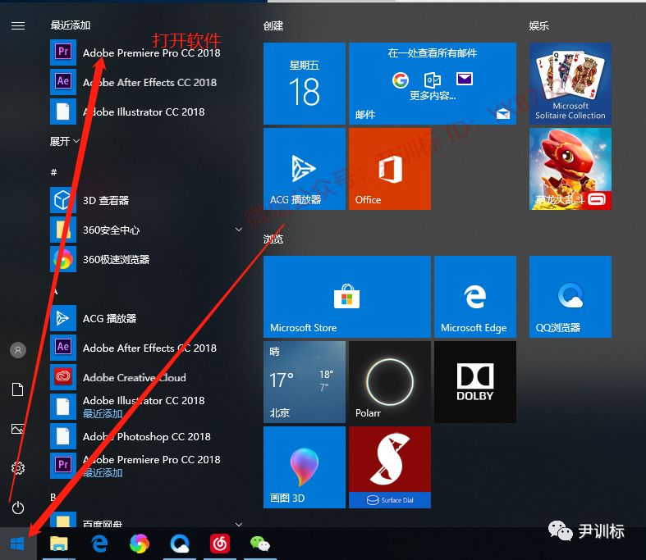Image resolution: width=646 pixels, height=560 pixels.
Task: Open NetEase Cloud Music from the taskbar
Action: click(x=220, y=544)
